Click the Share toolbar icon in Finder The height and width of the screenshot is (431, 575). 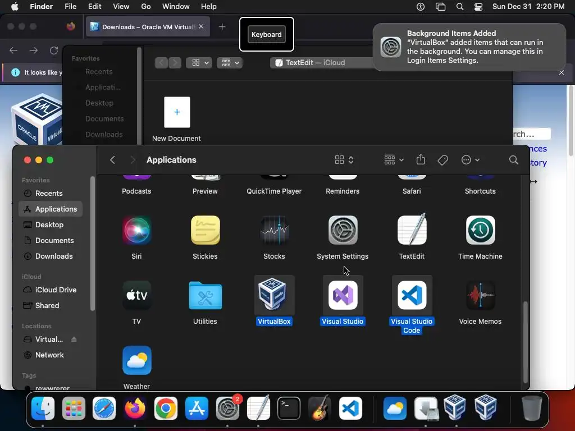pyautogui.click(x=421, y=159)
